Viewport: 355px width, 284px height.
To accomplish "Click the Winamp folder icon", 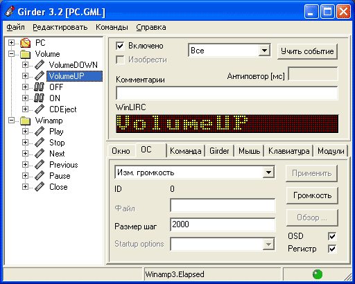I will click(26, 121).
